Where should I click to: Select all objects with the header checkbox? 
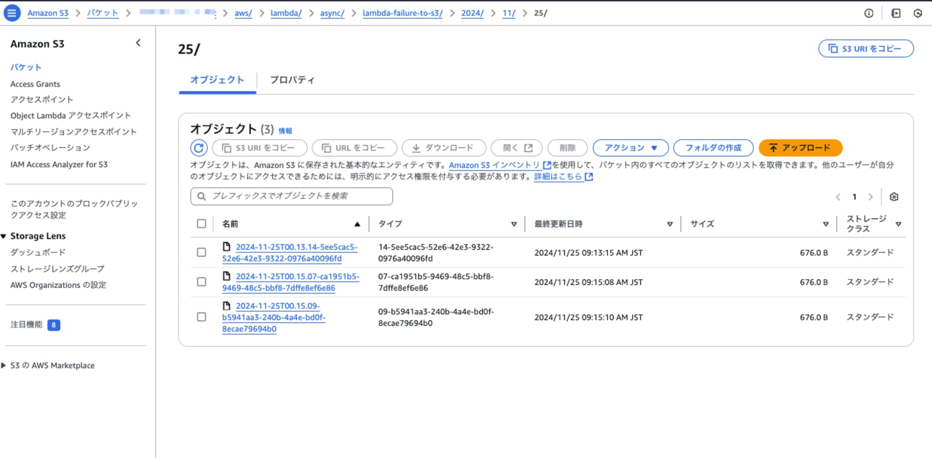click(201, 224)
